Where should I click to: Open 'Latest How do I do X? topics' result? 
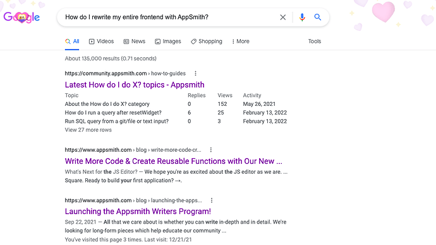coord(135,85)
